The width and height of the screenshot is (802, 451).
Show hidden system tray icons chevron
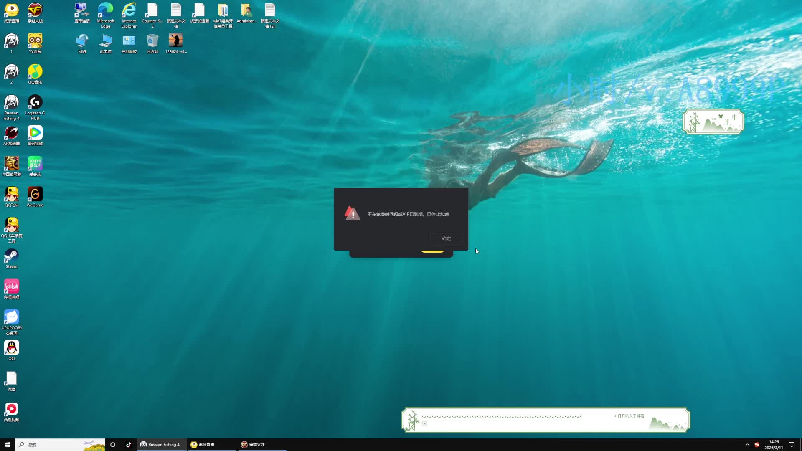(747, 445)
